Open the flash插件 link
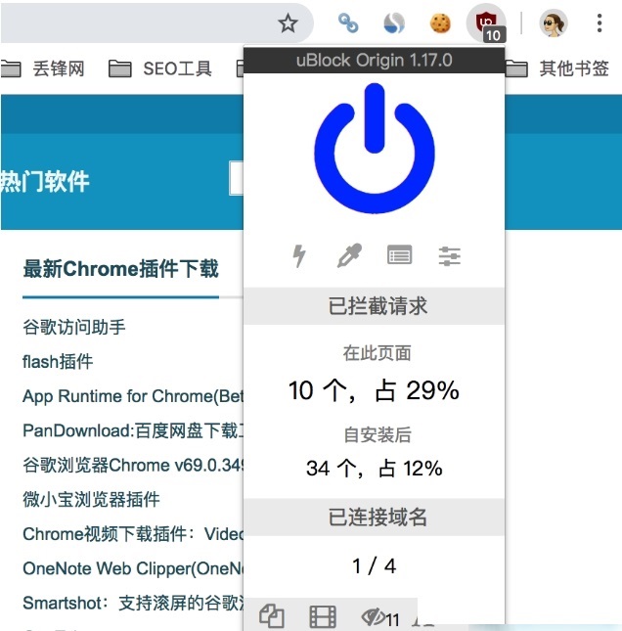The width and height of the screenshot is (622, 631). pyautogui.click(x=58, y=361)
